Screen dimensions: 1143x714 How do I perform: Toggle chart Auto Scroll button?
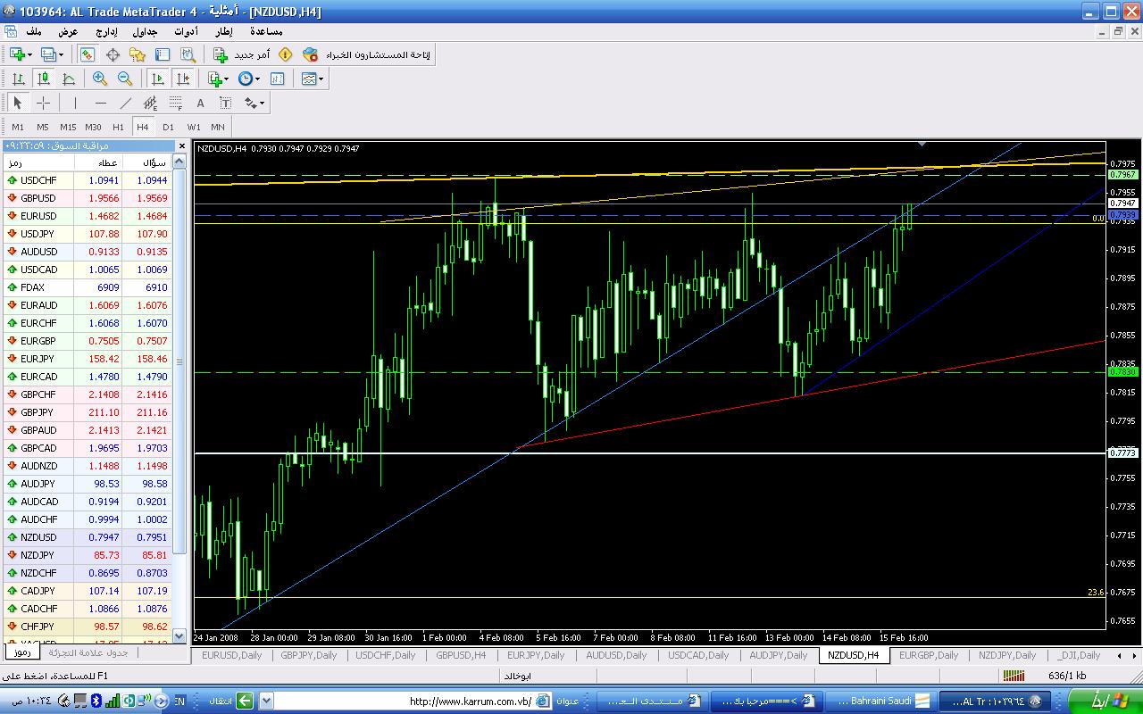tap(157, 79)
